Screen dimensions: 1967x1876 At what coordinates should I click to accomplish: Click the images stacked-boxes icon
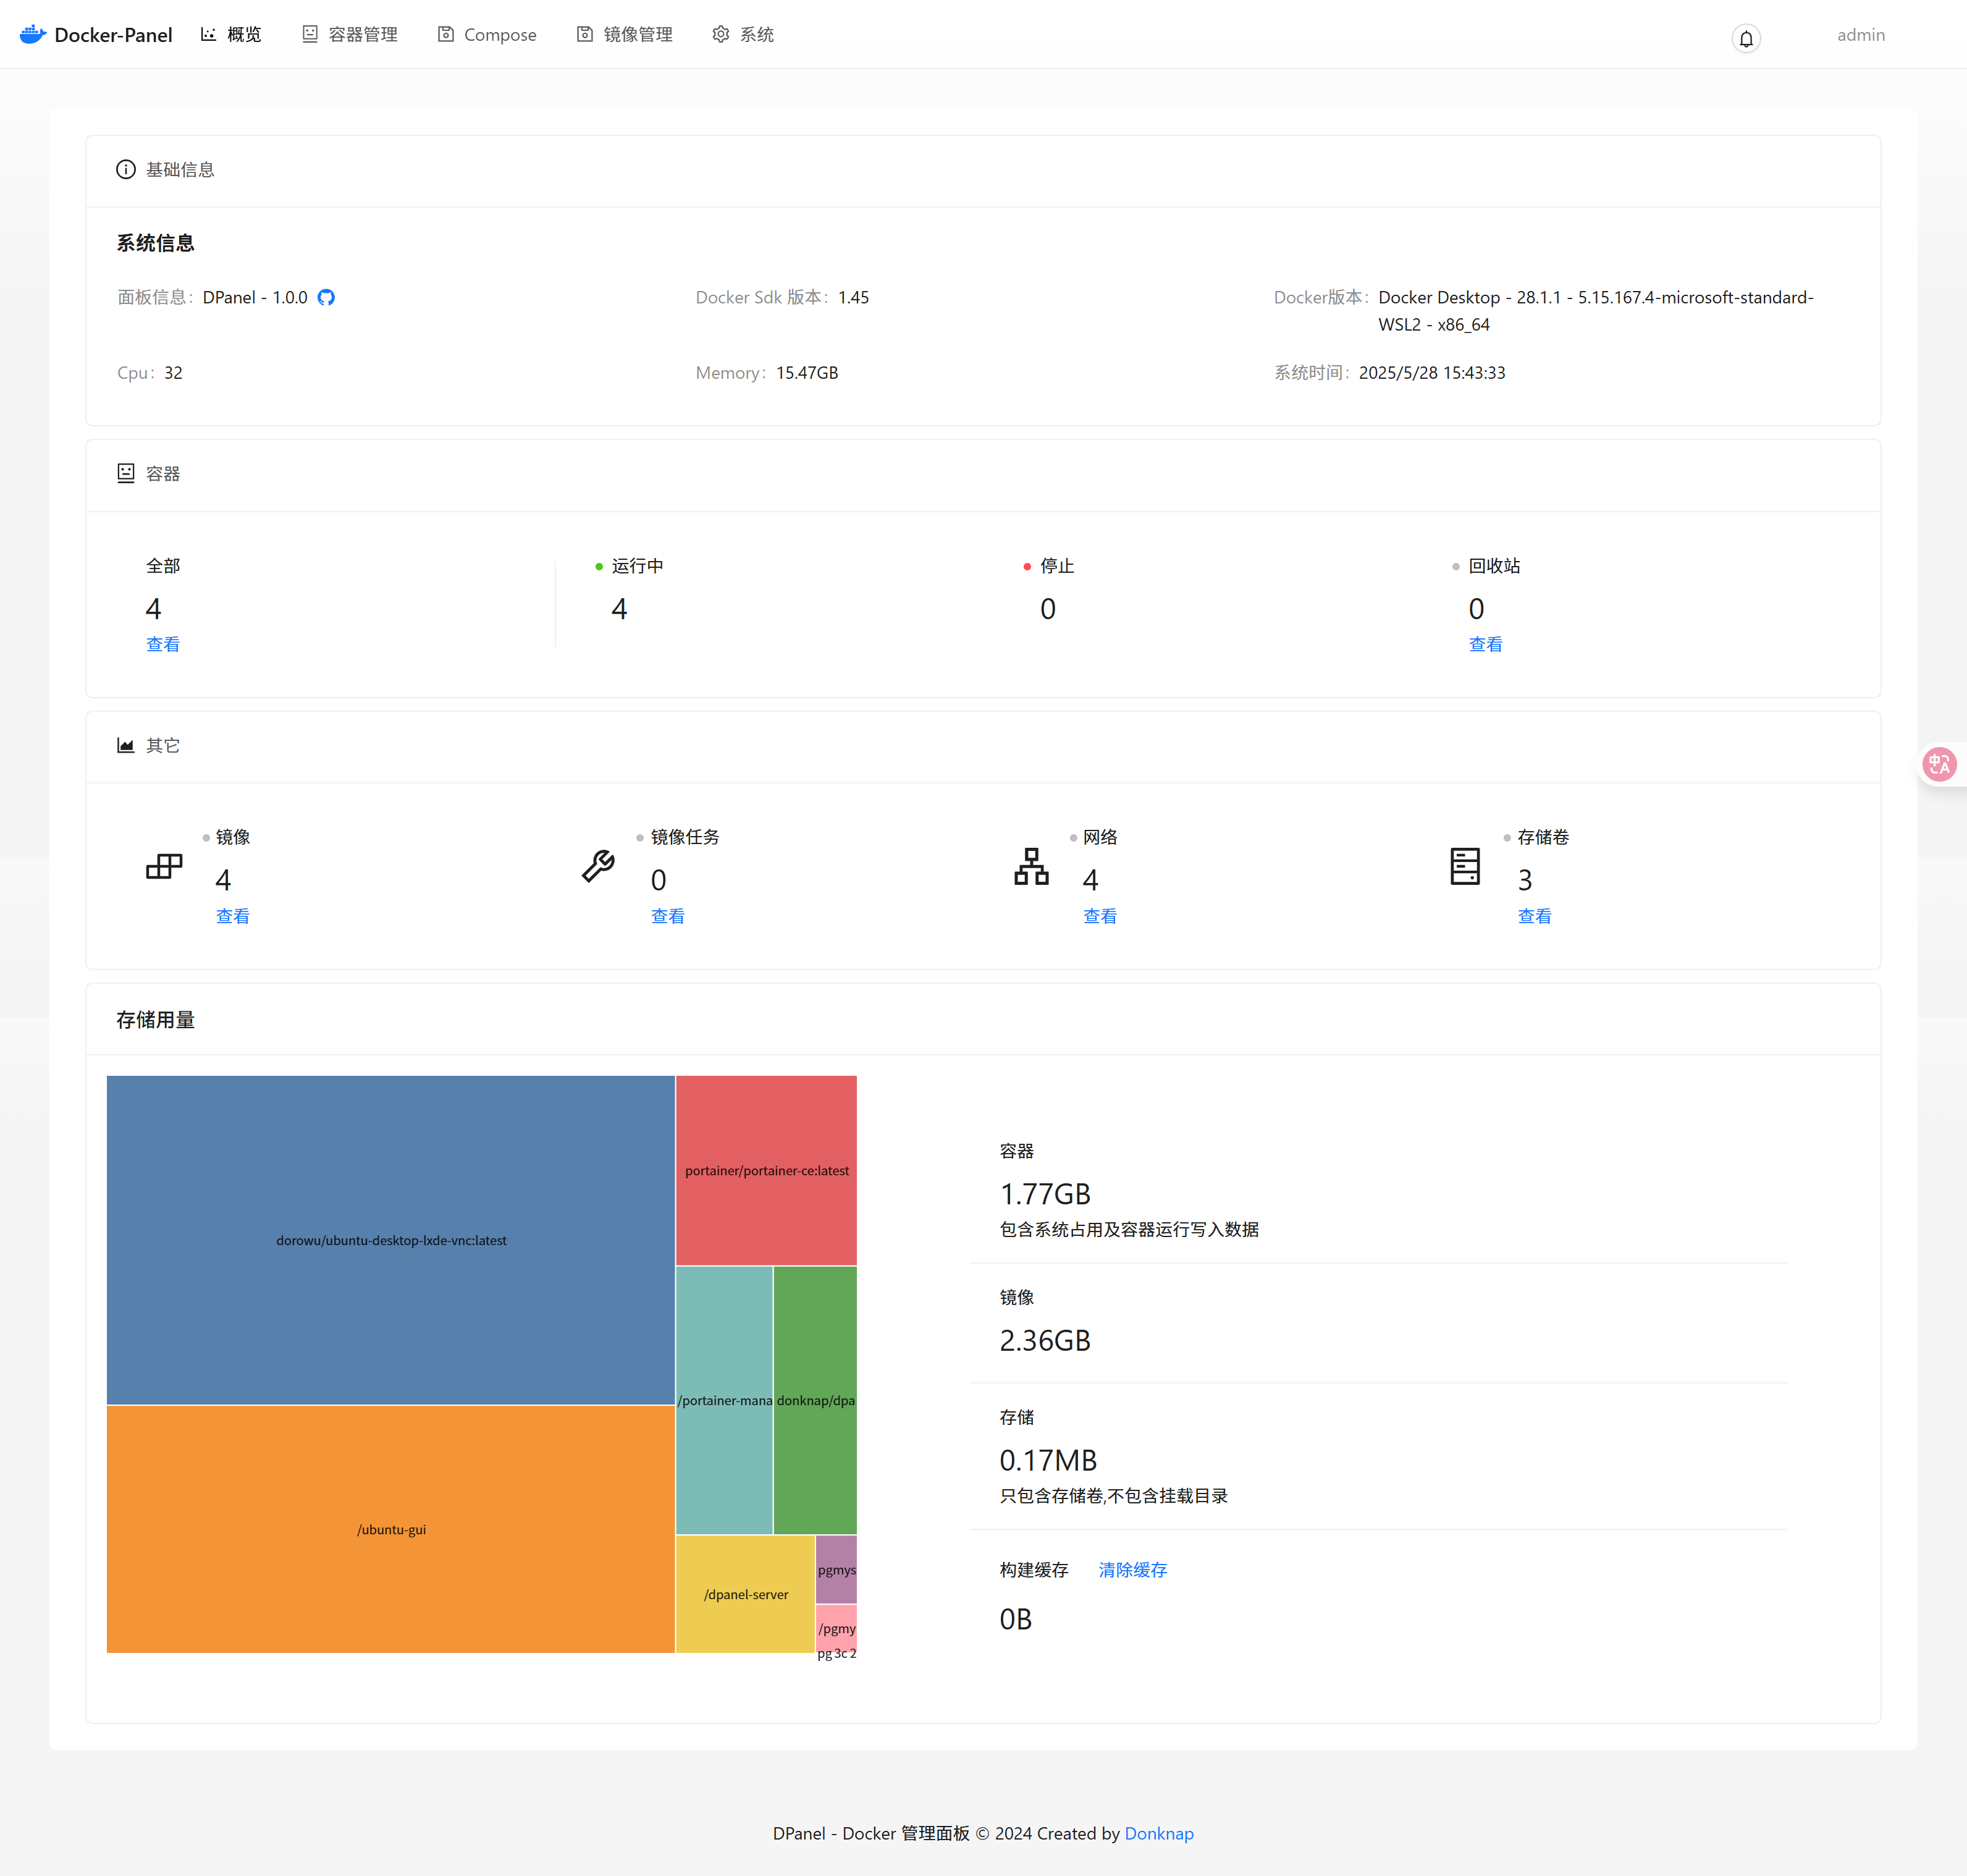click(164, 866)
